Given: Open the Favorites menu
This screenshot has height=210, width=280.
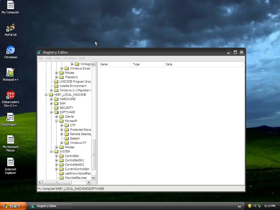Looking at the screenshot, I should [70, 58].
